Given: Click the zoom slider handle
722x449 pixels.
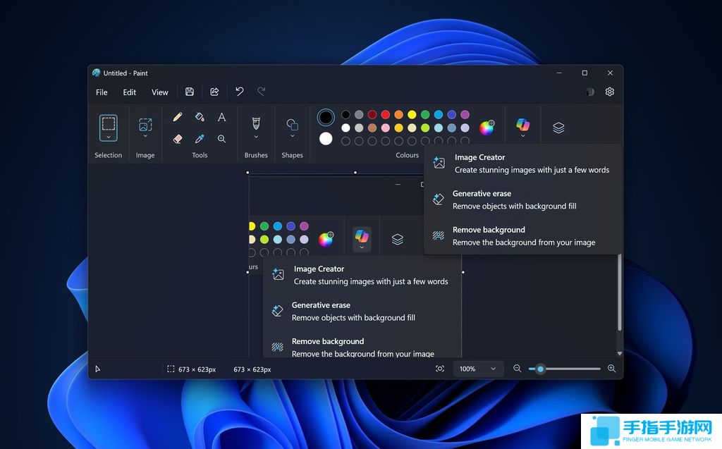Looking at the screenshot, I should point(541,369).
